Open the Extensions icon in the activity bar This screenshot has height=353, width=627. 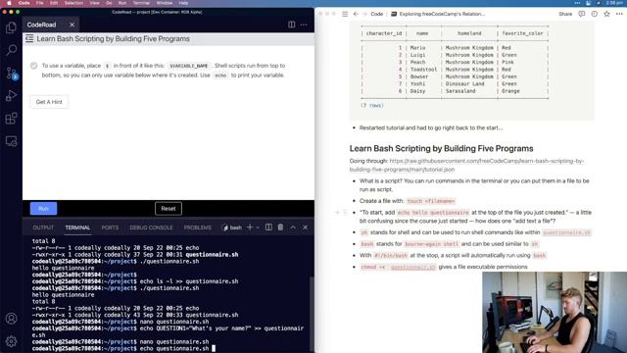coord(11,119)
